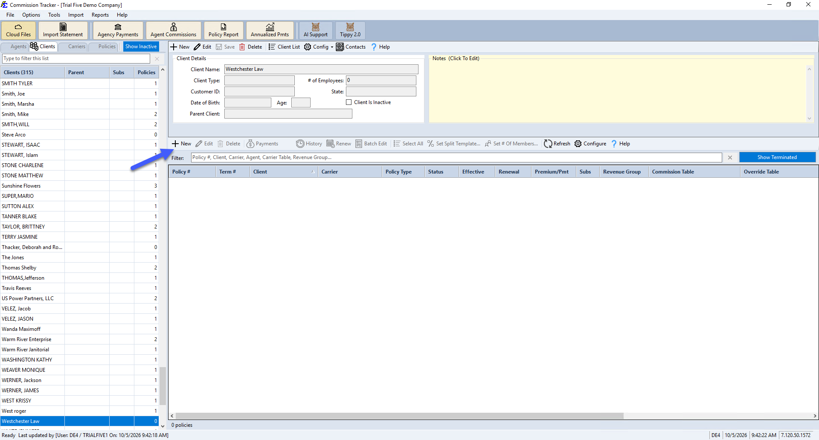The image size is (819, 440).
Task: Clear the client list filter
Action: click(157, 59)
